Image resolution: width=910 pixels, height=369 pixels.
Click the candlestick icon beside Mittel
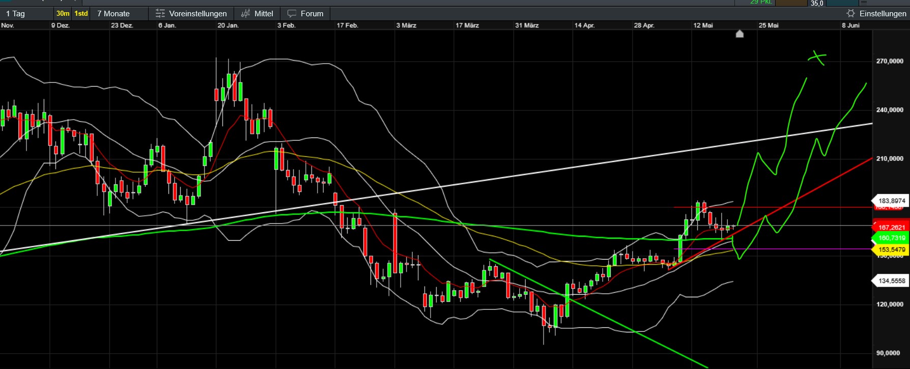click(x=246, y=14)
